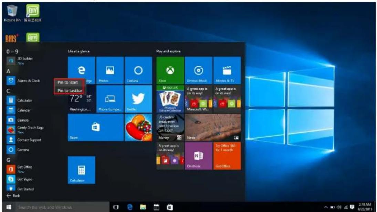The width and height of the screenshot is (377, 212).
Task: Open File Explorer from the taskbar
Action: 143,207
